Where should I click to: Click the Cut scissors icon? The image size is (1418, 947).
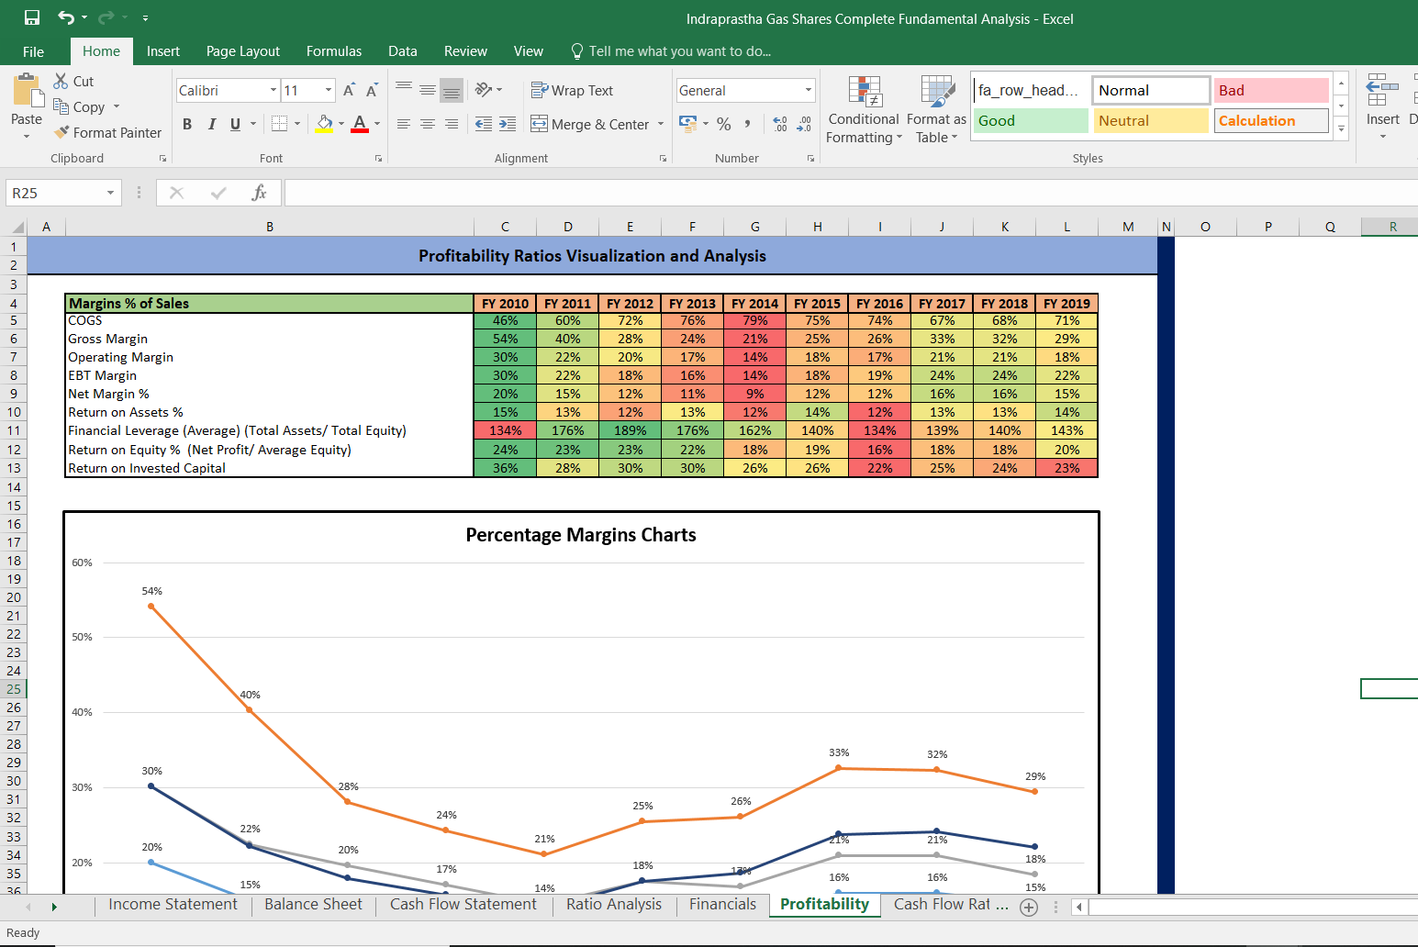[x=61, y=81]
